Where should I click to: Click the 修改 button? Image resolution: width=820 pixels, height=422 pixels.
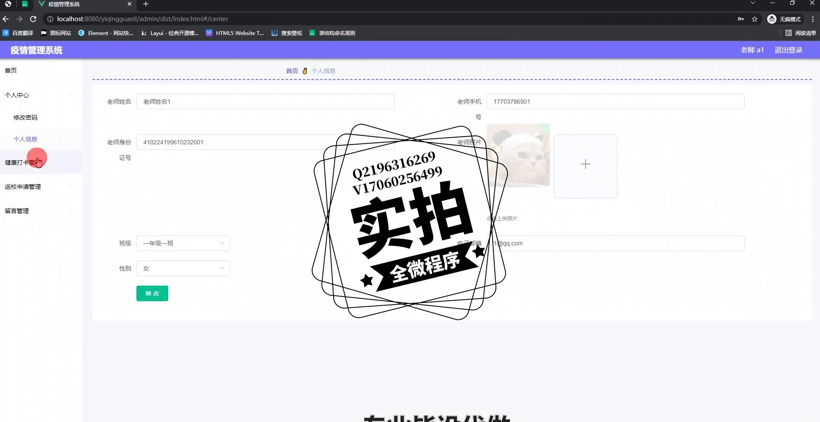[152, 293]
